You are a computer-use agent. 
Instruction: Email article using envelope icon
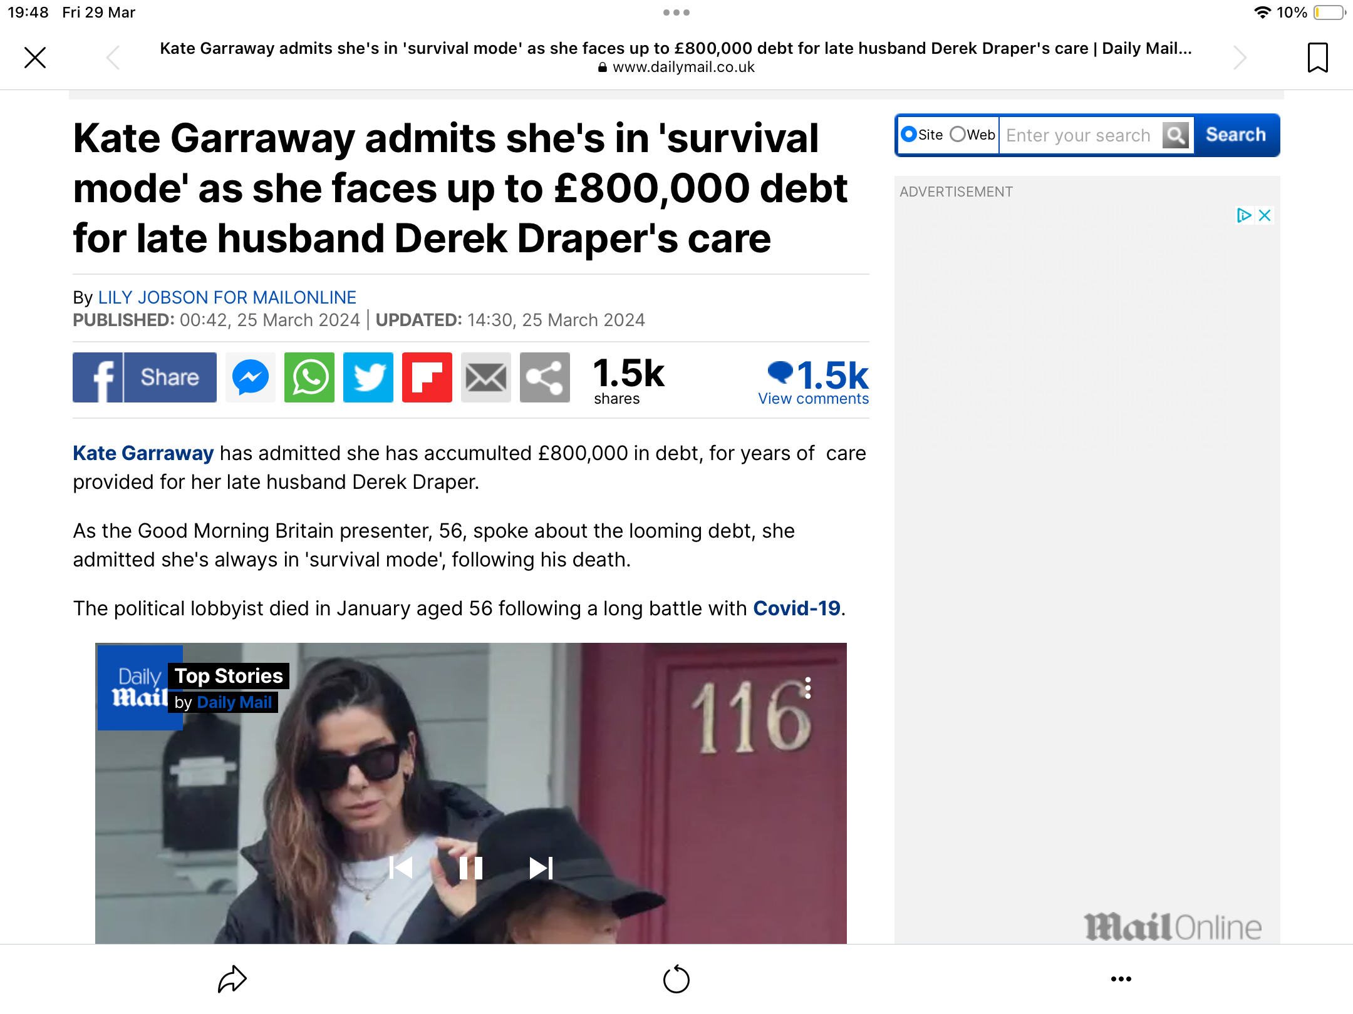(486, 377)
